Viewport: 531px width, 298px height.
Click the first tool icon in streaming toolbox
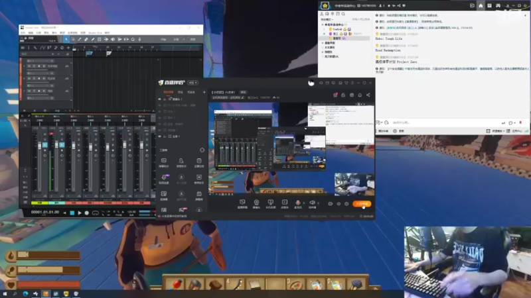pyautogui.click(x=163, y=161)
